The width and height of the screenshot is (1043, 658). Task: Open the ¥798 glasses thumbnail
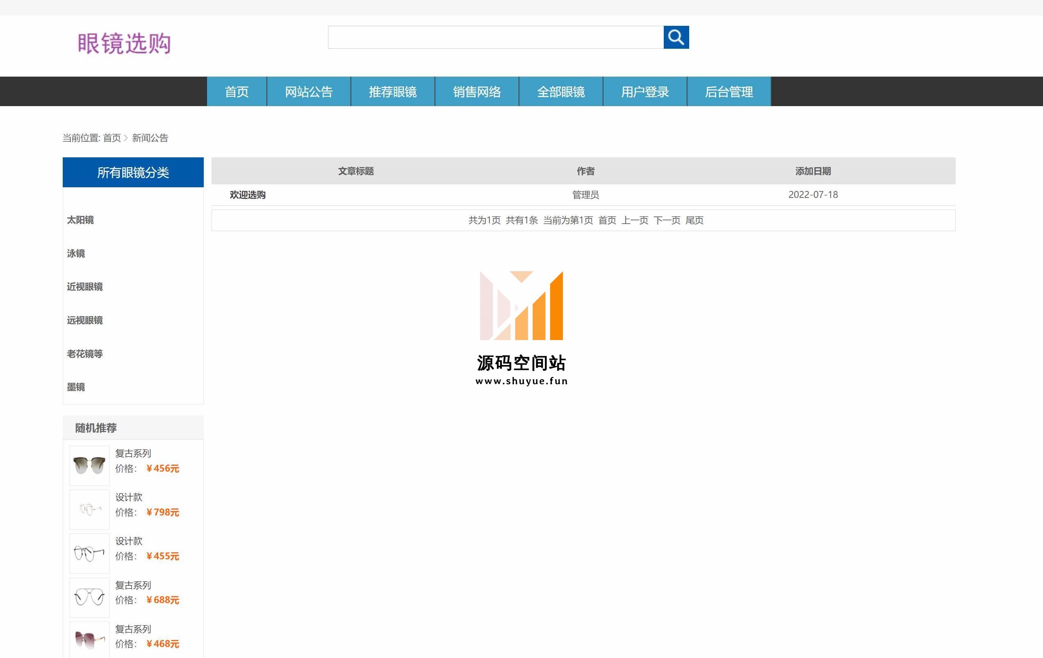[x=89, y=510]
